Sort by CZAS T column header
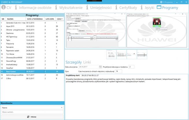The width and height of the screenshot is (189, 120). point(60,19)
